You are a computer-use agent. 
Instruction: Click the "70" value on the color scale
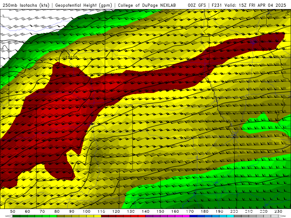click(x=42, y=211)
